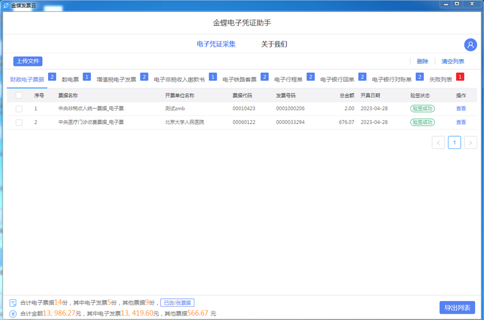484x320 pixels.
Task: Click the 上传文件 button
Action: pos(28,61)
